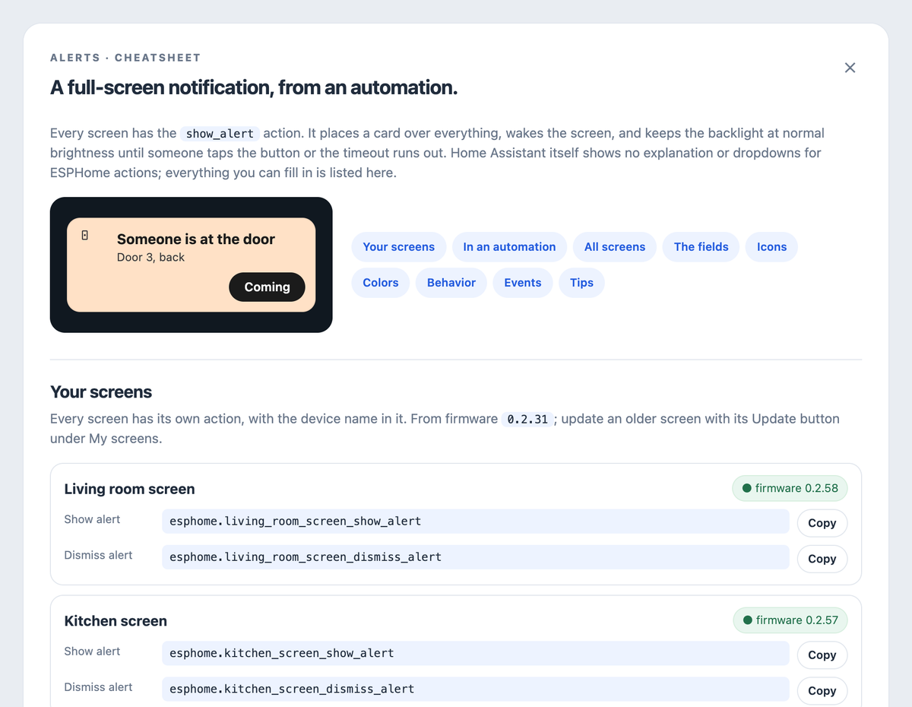Click the ALERTS · CHEATSHEET label

point(125,58)
